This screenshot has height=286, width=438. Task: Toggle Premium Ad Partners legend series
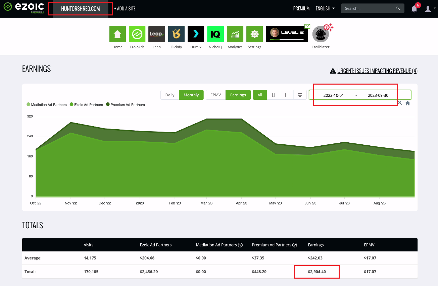pos(126,105)
